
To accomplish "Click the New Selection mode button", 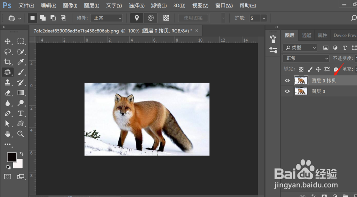I will coord(32,18).
